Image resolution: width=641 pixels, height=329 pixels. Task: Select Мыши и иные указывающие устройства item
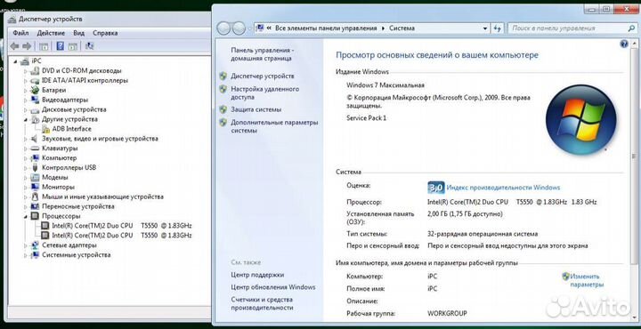pyautogui.click(x=102, y=197)
